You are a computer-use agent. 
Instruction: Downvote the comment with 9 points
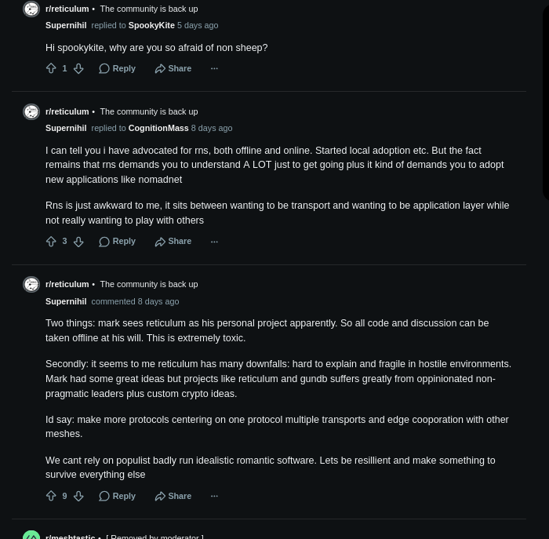pos(78,496)
